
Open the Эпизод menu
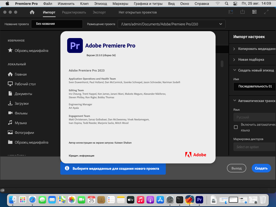point(100,4)
